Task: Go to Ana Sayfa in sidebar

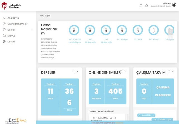Action: tap(13, 18)
